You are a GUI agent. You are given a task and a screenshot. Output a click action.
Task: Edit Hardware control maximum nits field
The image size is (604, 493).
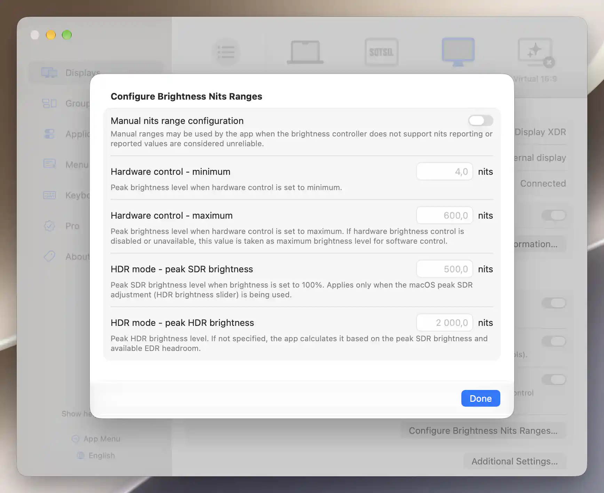pos(445,215)
